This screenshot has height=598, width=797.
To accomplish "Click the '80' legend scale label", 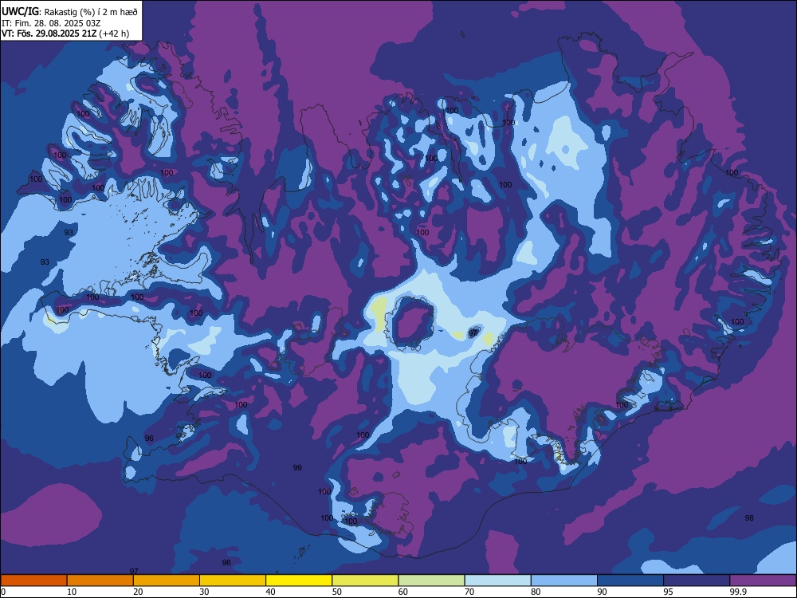I will tap(536, 592).
